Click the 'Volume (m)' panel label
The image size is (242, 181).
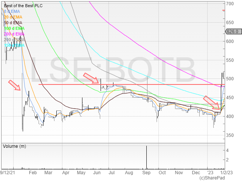pyautogui.click(x=14, y=146)
